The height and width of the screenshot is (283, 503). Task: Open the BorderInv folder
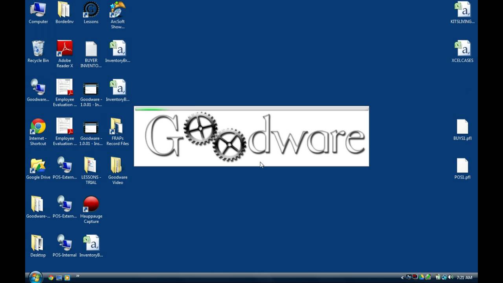64,13
